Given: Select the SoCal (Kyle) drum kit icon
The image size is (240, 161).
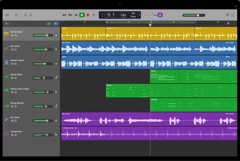Looking at the screenshot, I should 6,33.
